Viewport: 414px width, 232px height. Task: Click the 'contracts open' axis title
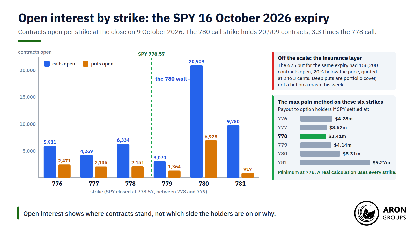coord(35,52)
